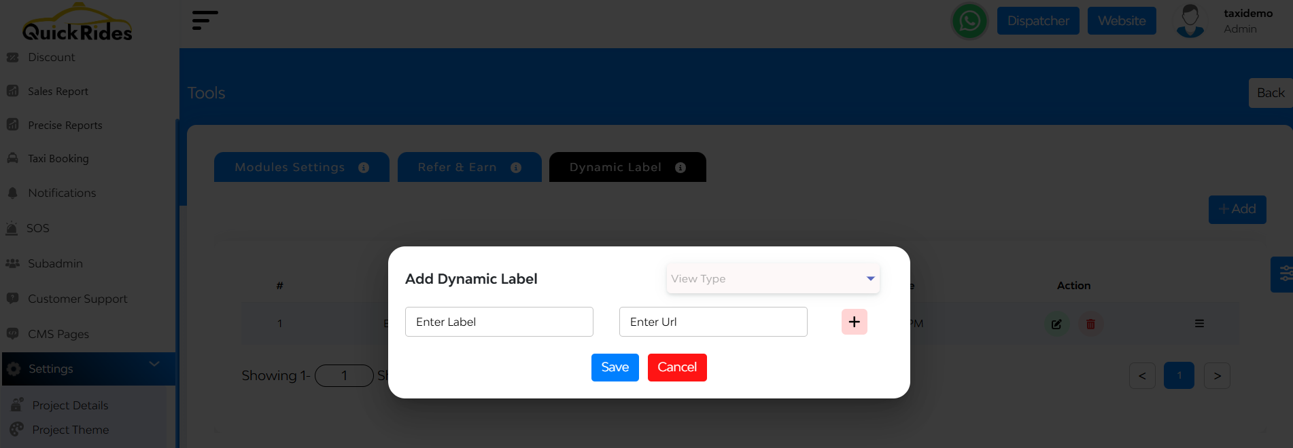The image size is (1293, 448).
Task: Click info icon on Dynamic Label tab
Action: [680, 168]
